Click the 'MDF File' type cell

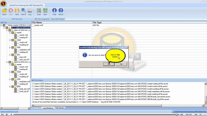[x=96, y=25]
